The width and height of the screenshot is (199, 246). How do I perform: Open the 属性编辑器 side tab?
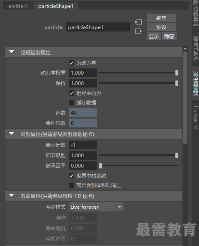[196, 83]
